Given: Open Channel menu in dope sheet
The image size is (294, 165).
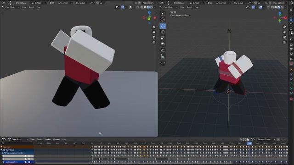Looking at the screenshot, I should pos(57,139).
